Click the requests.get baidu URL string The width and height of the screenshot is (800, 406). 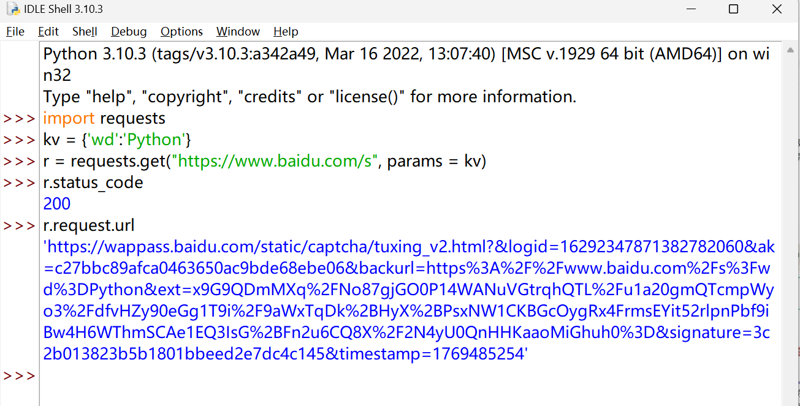273,161
